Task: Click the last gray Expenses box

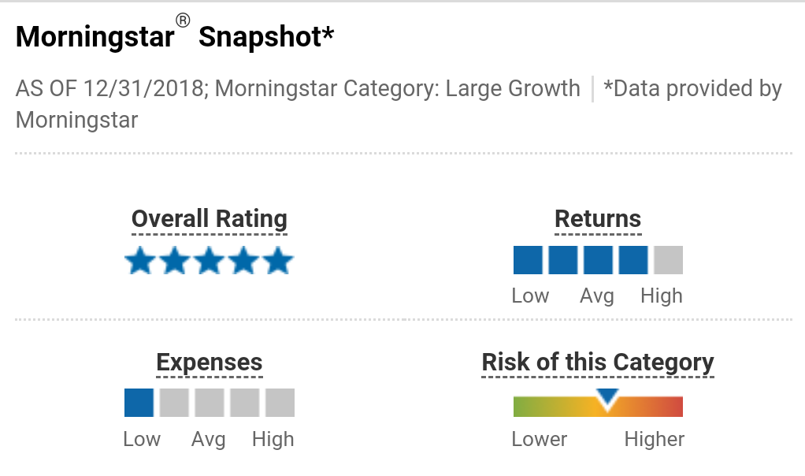Action: [280, 403]
